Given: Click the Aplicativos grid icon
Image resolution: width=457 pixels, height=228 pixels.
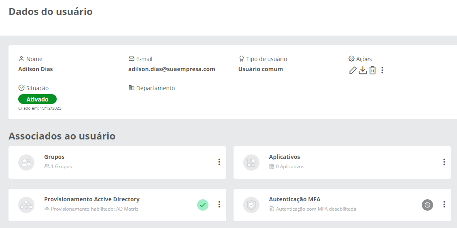Looking at the screenshot, I should pos(251,163).
